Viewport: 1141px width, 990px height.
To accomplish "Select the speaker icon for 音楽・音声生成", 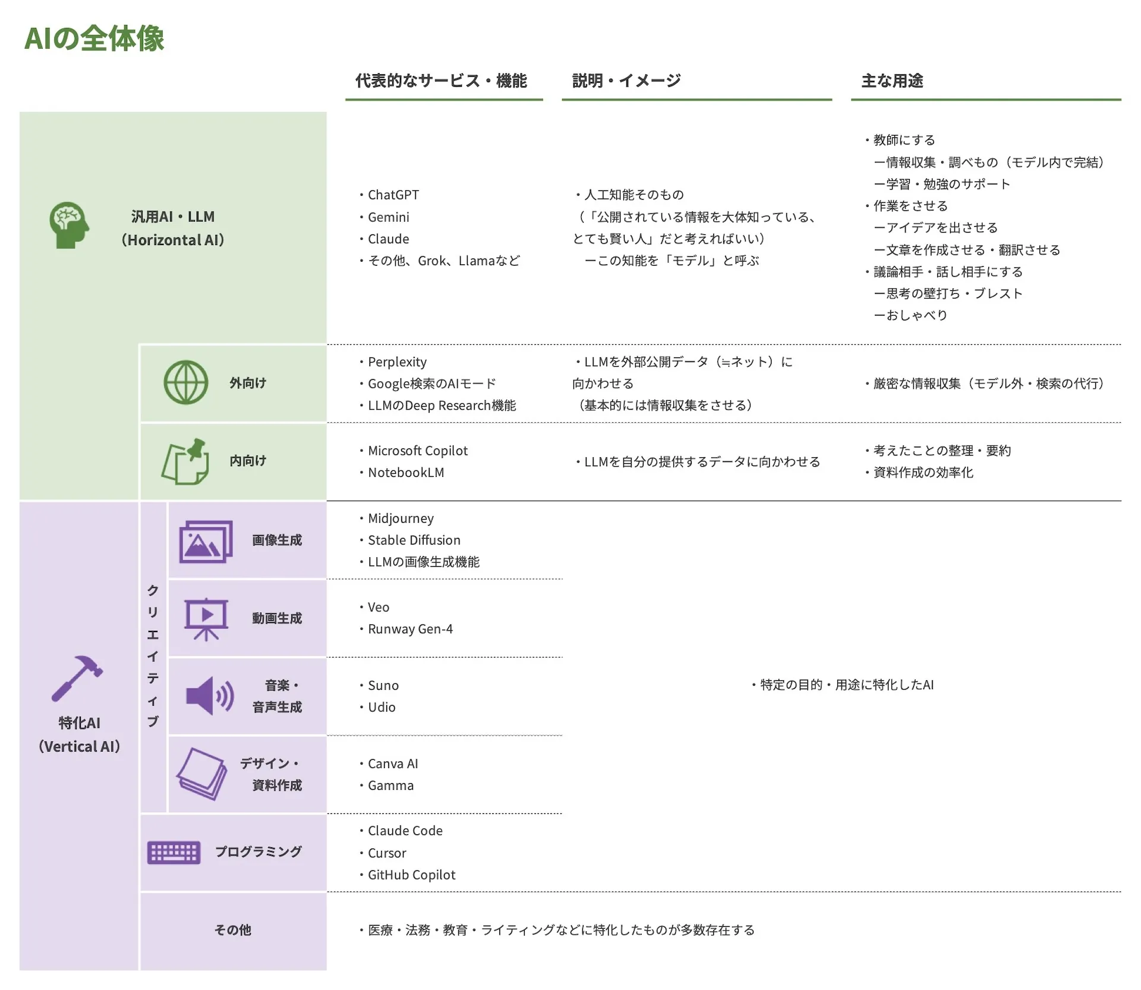I will [x=210, y=696].
